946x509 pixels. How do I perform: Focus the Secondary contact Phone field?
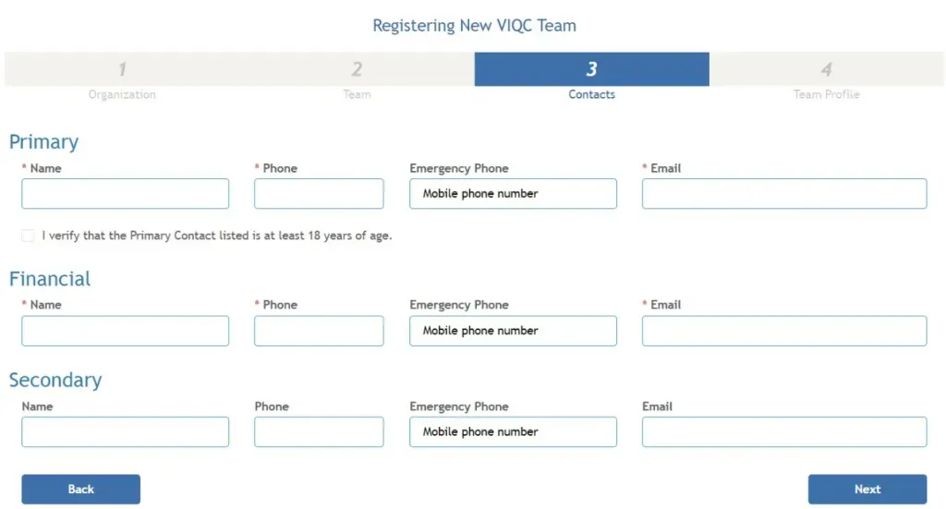pos(319,431)
